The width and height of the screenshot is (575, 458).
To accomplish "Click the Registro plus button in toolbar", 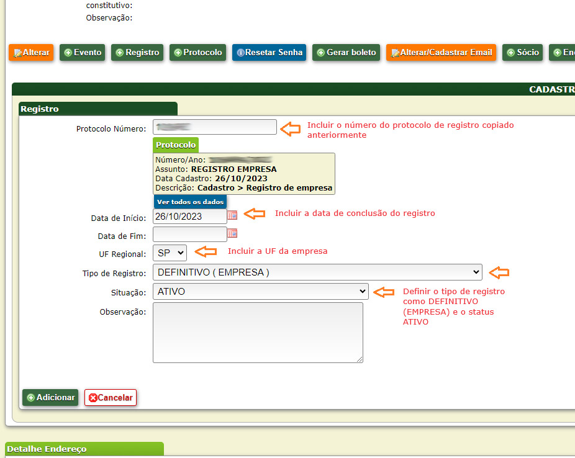I will click(x=137, y=53).
